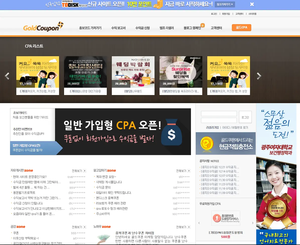Viewport: 300px width, 245px height.
Task: Open 홍보코드 가져가기 menu item
Action: pyautogui.click(x=90, y=28)
